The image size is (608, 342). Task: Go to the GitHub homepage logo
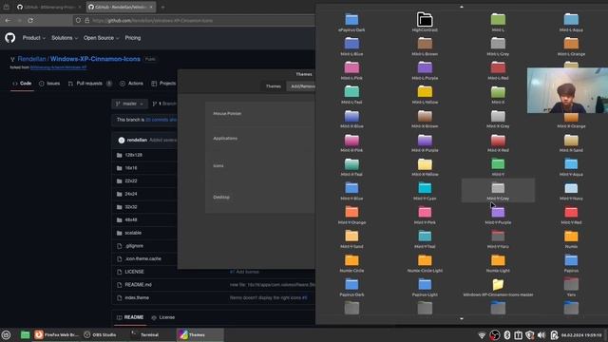pyautogui.click(x=10, y=38)
